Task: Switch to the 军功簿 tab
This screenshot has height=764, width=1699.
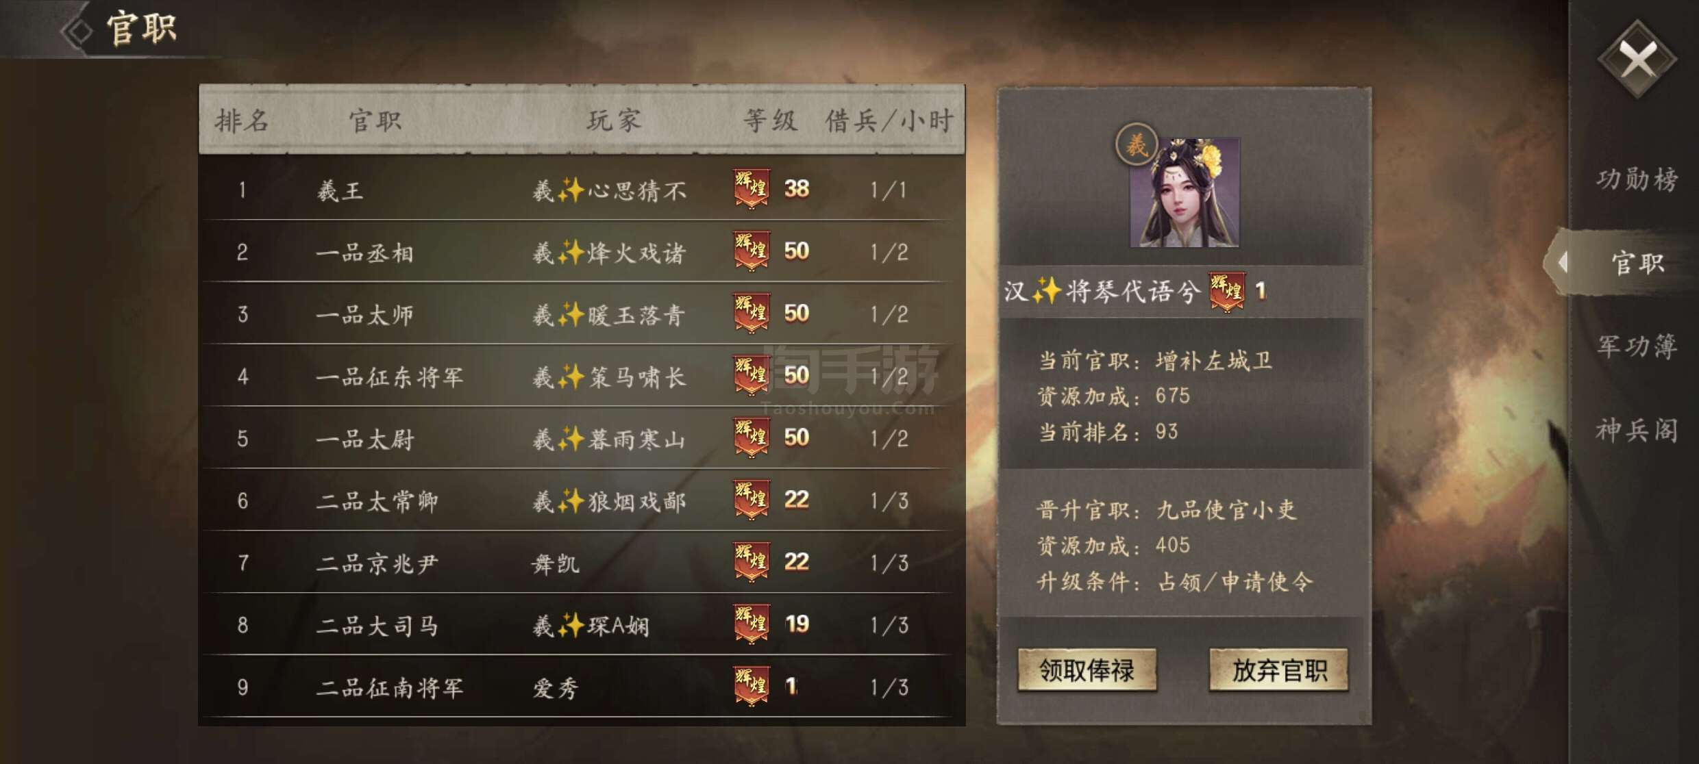Action: [x=1637, y=346]
